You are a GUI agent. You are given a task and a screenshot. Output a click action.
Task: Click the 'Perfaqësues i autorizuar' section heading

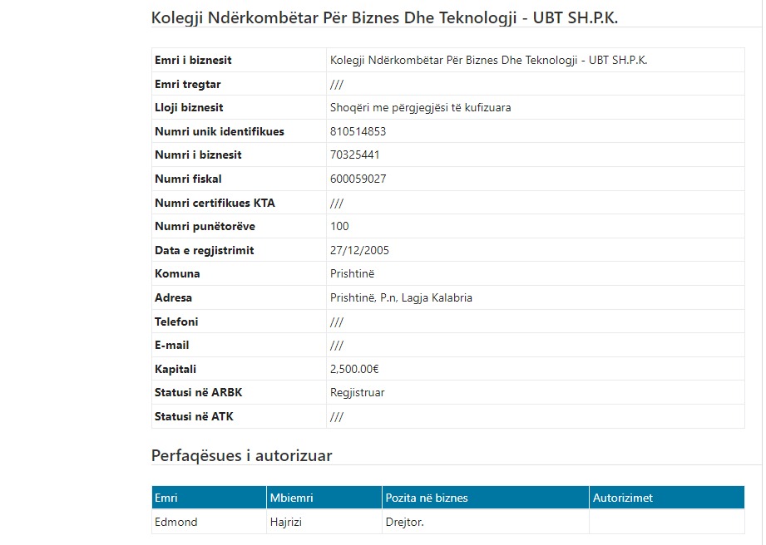tap(241, 455)
